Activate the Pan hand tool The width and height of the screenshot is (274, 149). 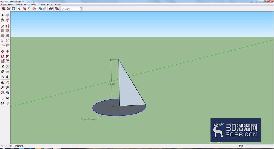[7, 83]
